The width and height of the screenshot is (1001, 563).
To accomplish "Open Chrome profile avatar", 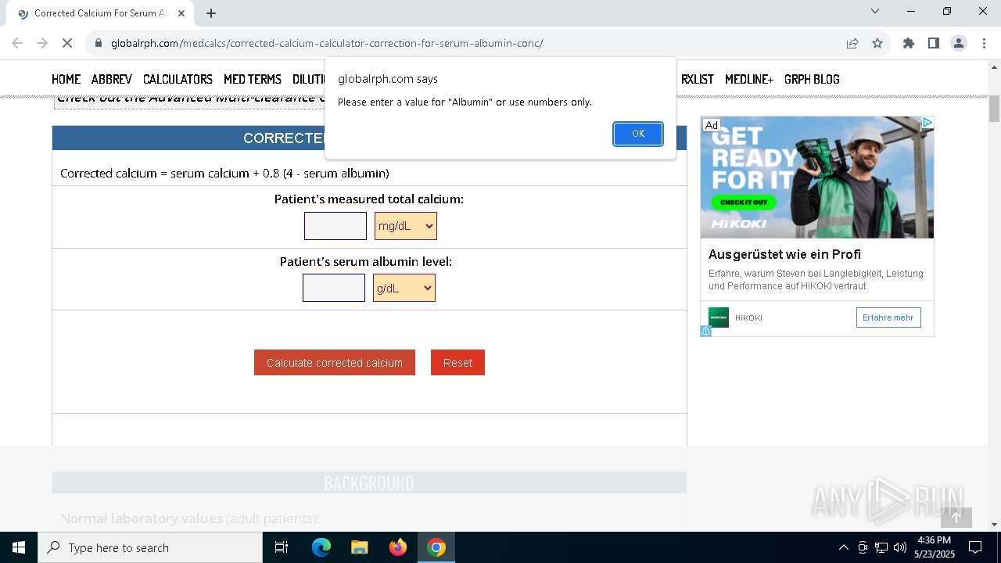I will 959,43.
